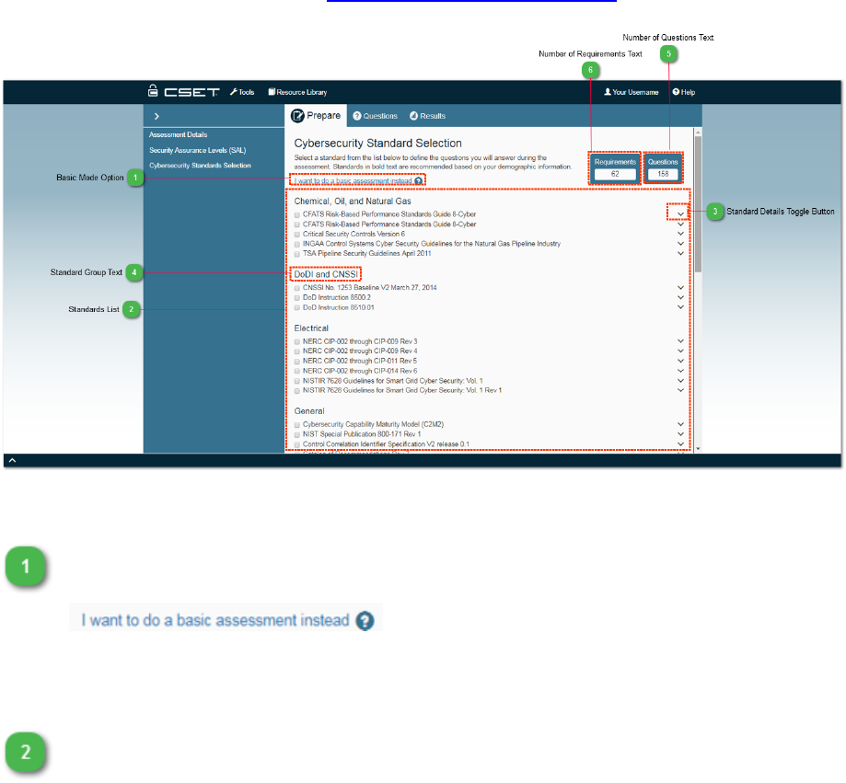Click the 'DoDI and CNSSI' group heading
Screen dimensions: 846x783
(326, 274)
